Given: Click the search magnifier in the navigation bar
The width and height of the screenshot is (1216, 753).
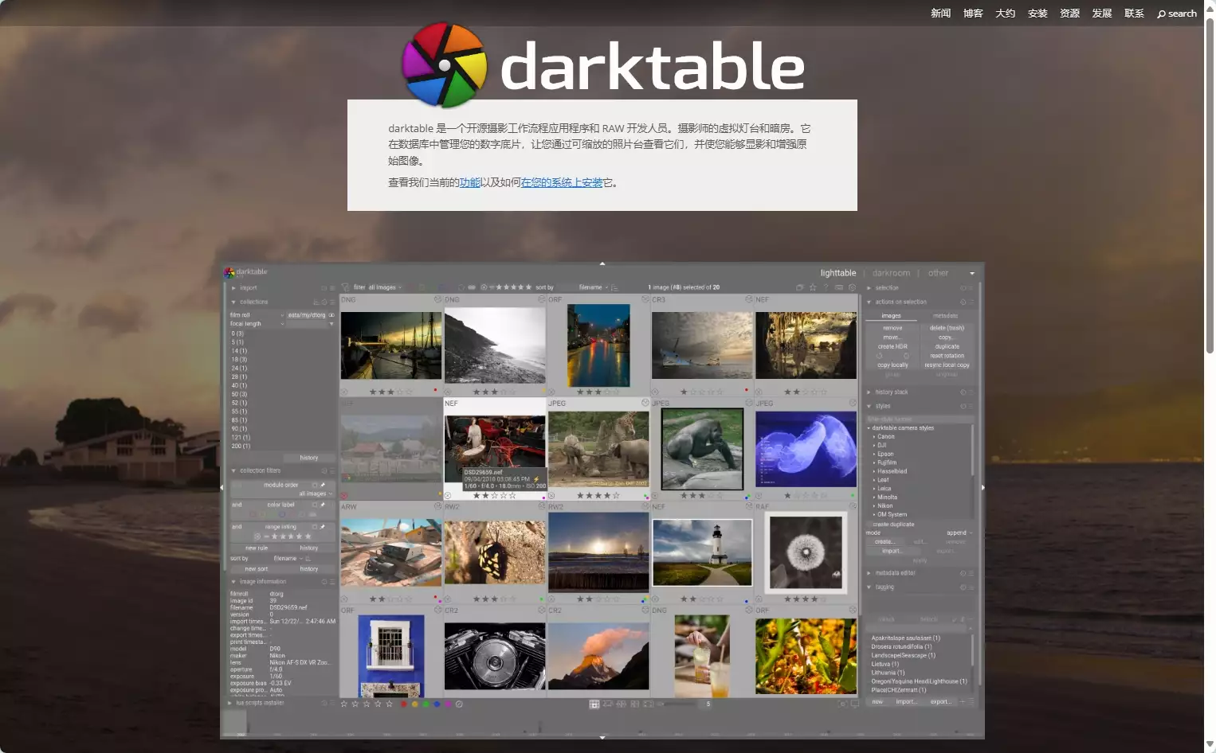Looking at the screenshot, I should (x=1161, y=14).
